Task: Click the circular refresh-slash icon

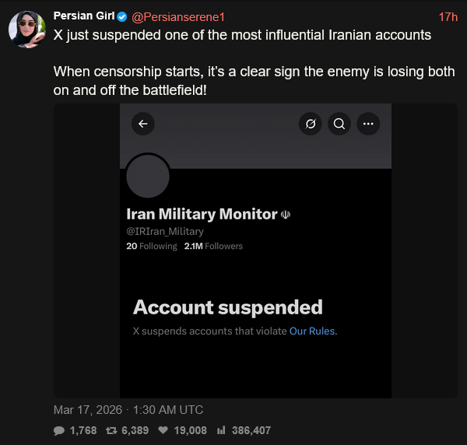Action: coord(310,124)
